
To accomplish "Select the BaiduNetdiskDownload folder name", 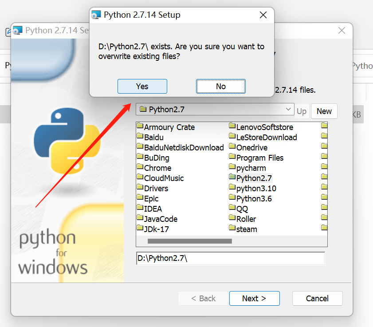I will click(x=184, y=148).
